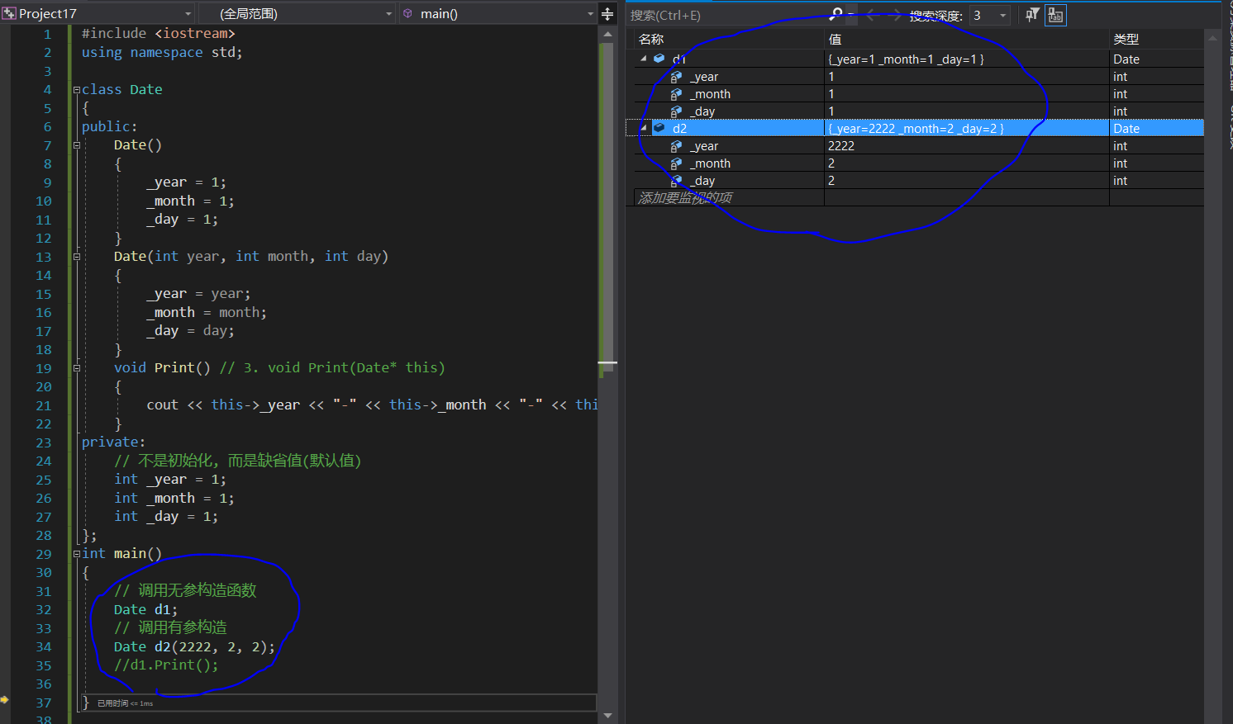The width and height of the screenshot is (1233, 724).
Task: Click the Date type cell of d2
Action: click(x=1126, y=129)
